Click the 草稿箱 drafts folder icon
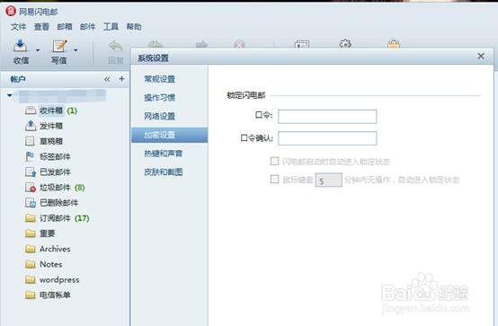 click(30, 141)
